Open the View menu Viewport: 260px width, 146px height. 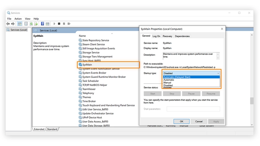[x=28, y=19]
